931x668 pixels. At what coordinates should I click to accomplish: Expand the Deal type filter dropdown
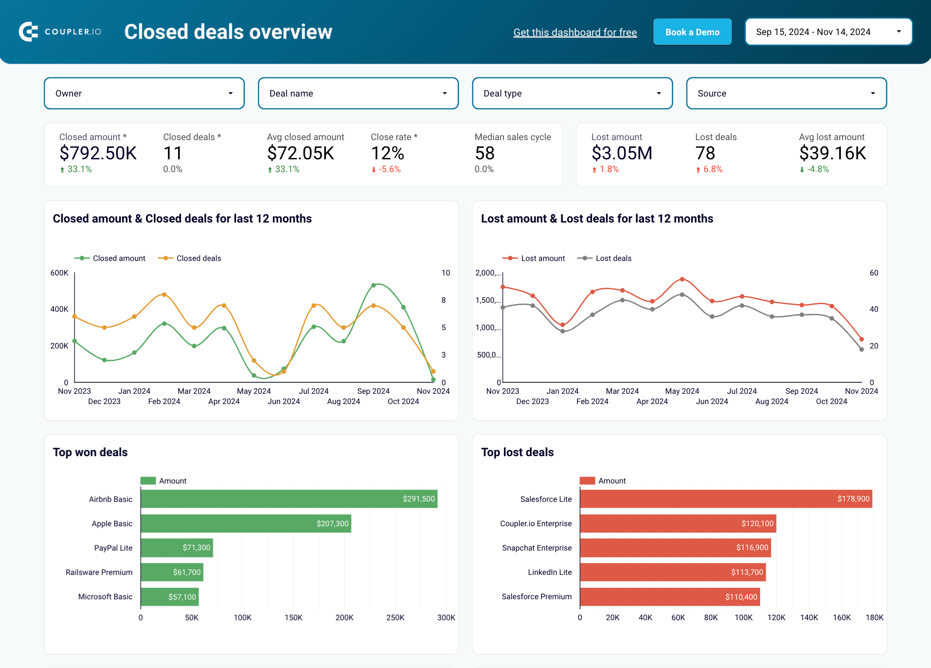(x=572, y=93)
